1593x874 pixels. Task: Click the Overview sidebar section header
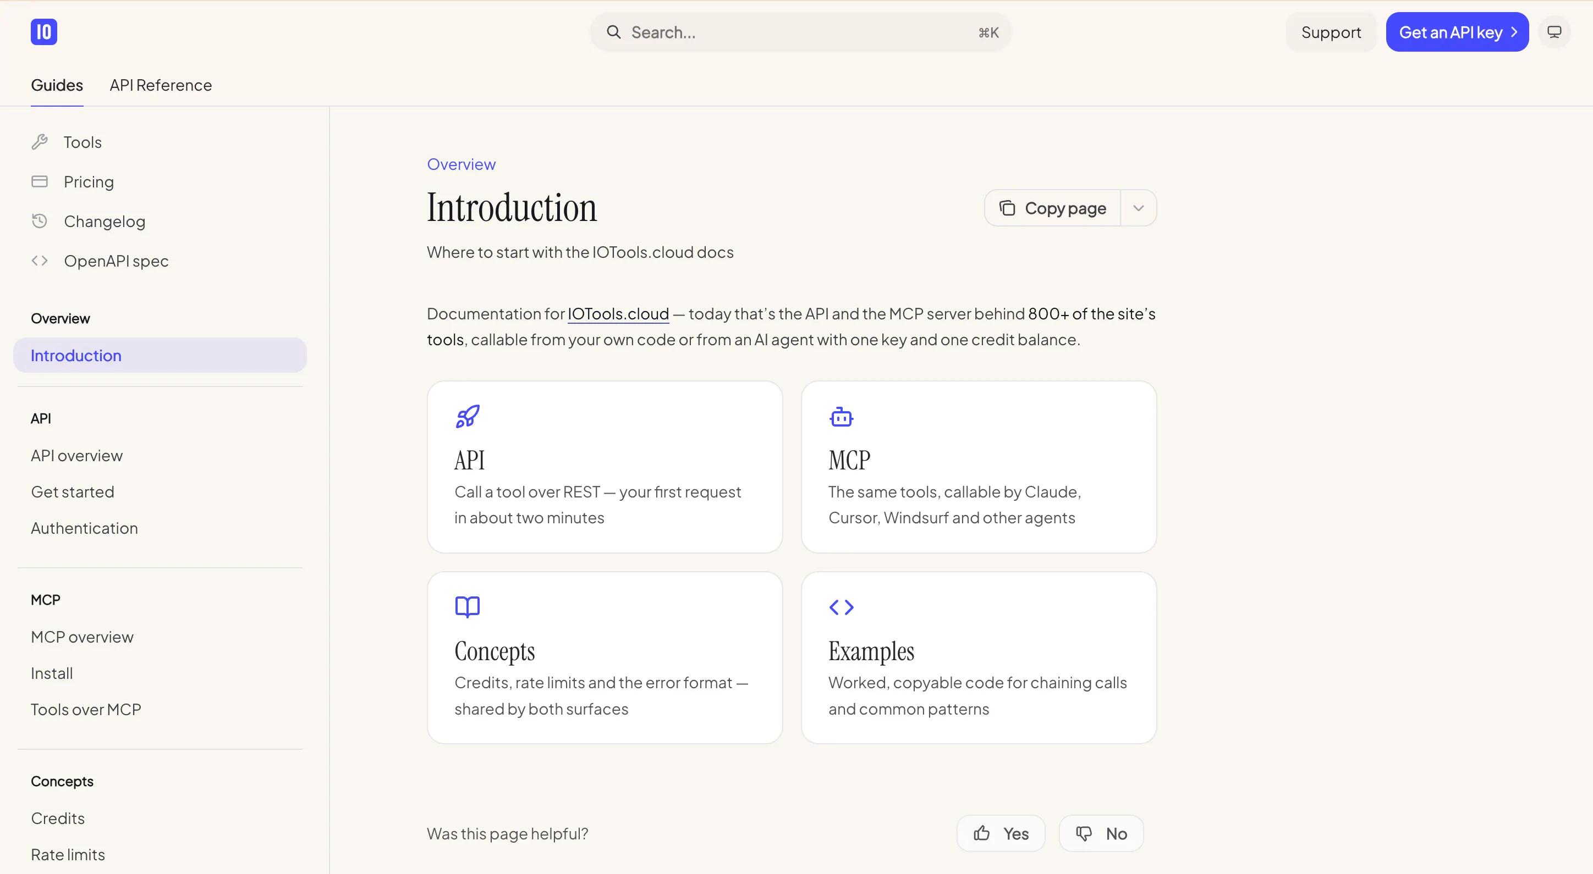(x=61, y=319)
